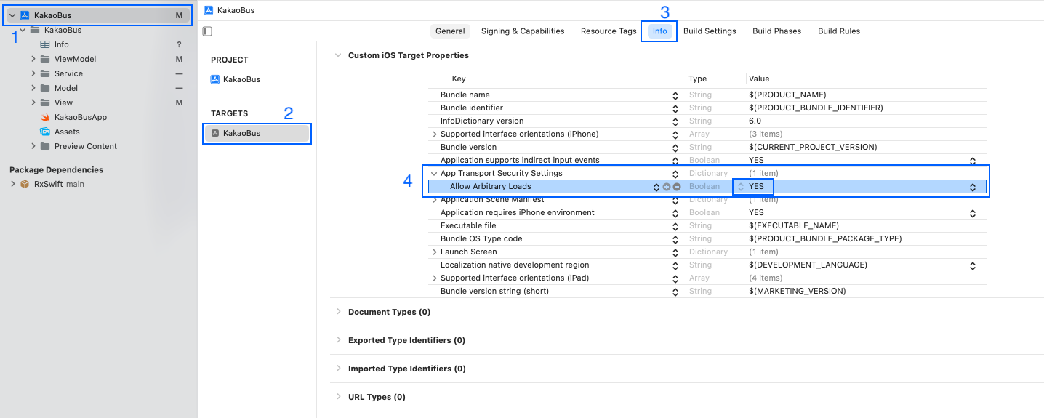Image resolution: width=1044 pixels, height=418 pixels.
Task: Collapse Custom iOS Target Properties section
Action: coord(338,55)
